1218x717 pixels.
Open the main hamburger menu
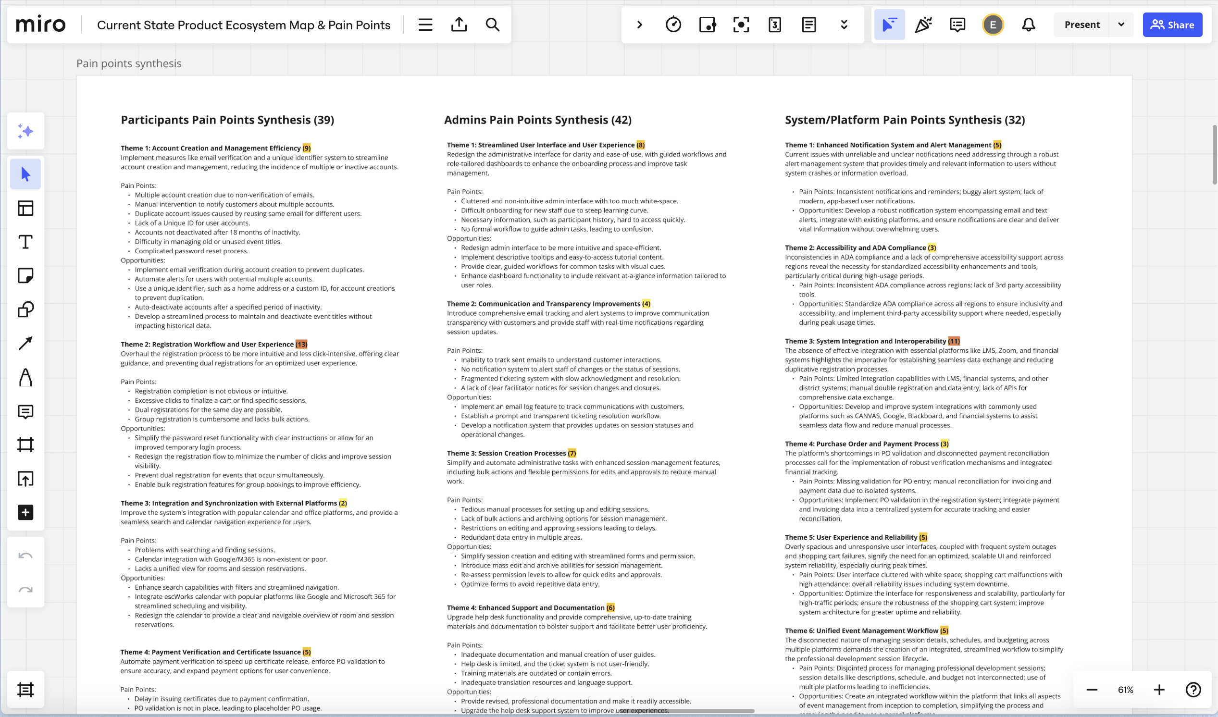425,25
